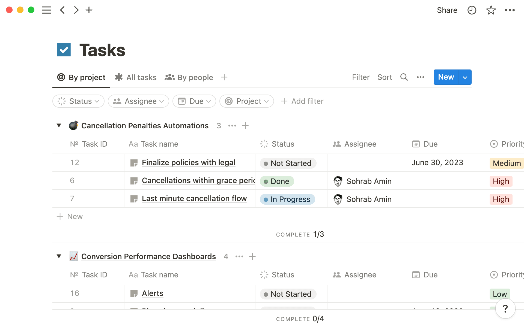This screenshot has width=524, height=327.
Task: Open Sohrab Amin's avatar on Last minute cancellation flow
Action: point(338,199)
